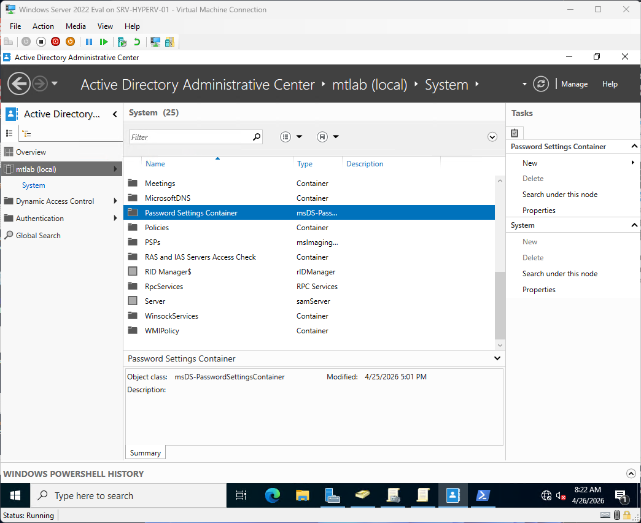641x523 pixels.
Task: Expand the breadcrumb dropdown near Refresh
Action: pos(524,84)
